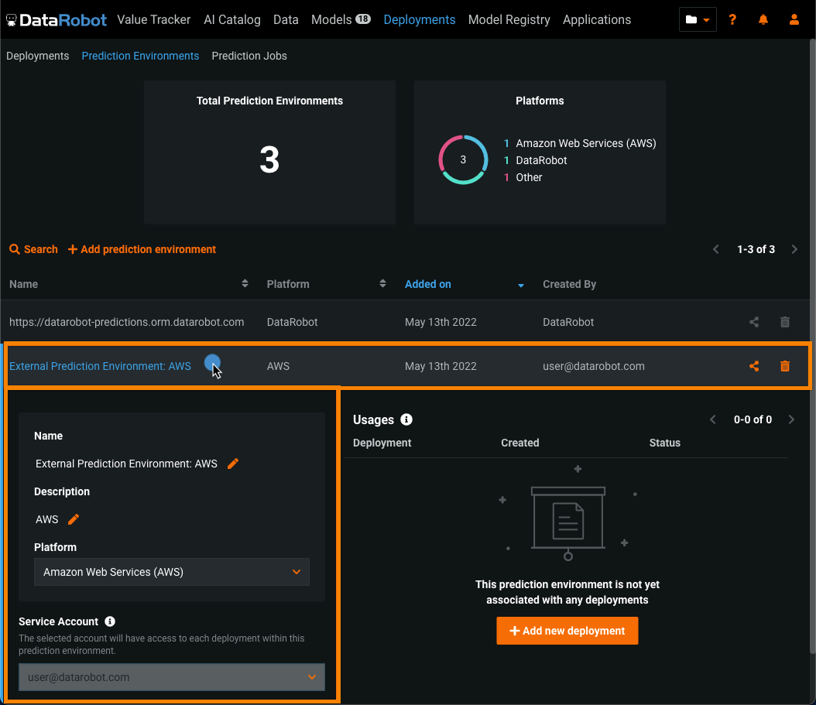Viewport: 816px width, 705px height.
Task: Switch to Prediction Jobs tab
Action: tap(249, 56)
